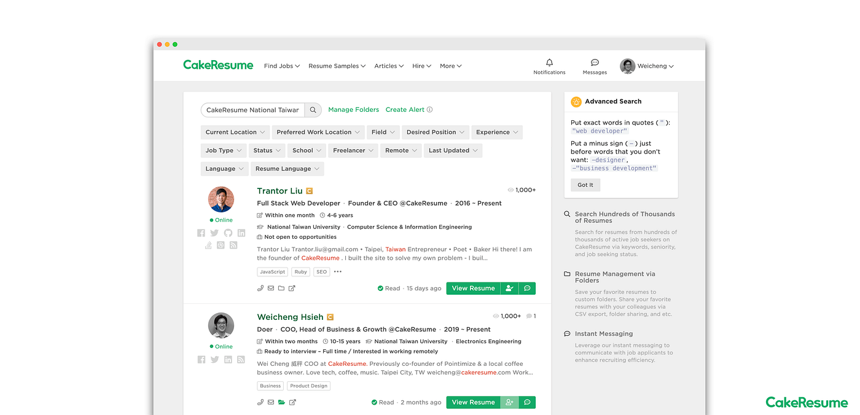
Task: Open the Weicheng Hsieh name link
Action: pos(290,317)
